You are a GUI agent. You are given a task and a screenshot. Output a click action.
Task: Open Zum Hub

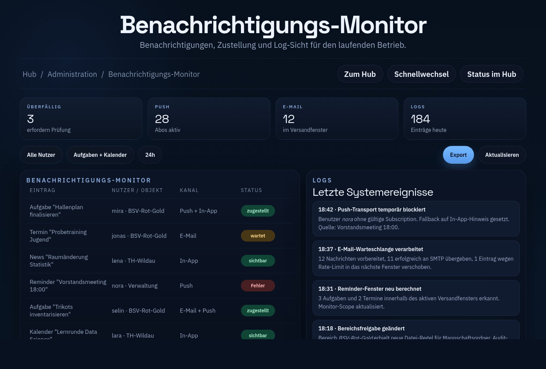360,74
